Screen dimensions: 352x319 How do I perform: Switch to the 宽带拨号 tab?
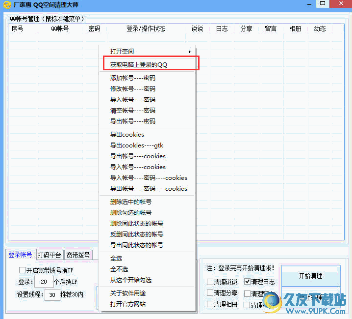point(78,255)
